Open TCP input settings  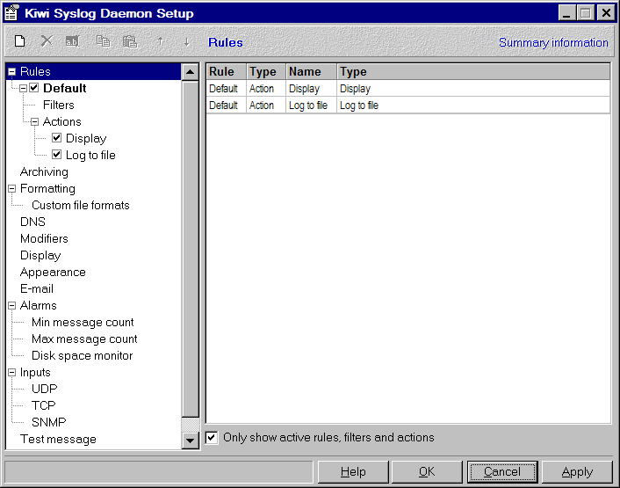coord(44,405)
